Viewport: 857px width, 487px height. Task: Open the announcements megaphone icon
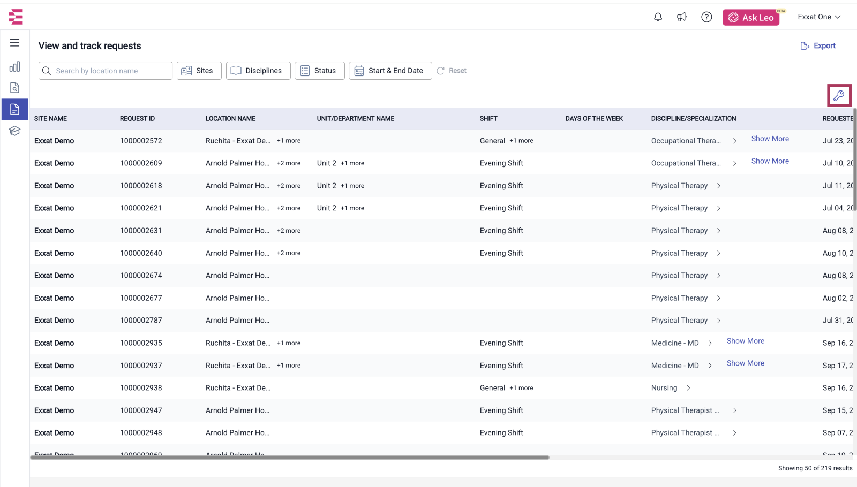[x=682, y=17]
